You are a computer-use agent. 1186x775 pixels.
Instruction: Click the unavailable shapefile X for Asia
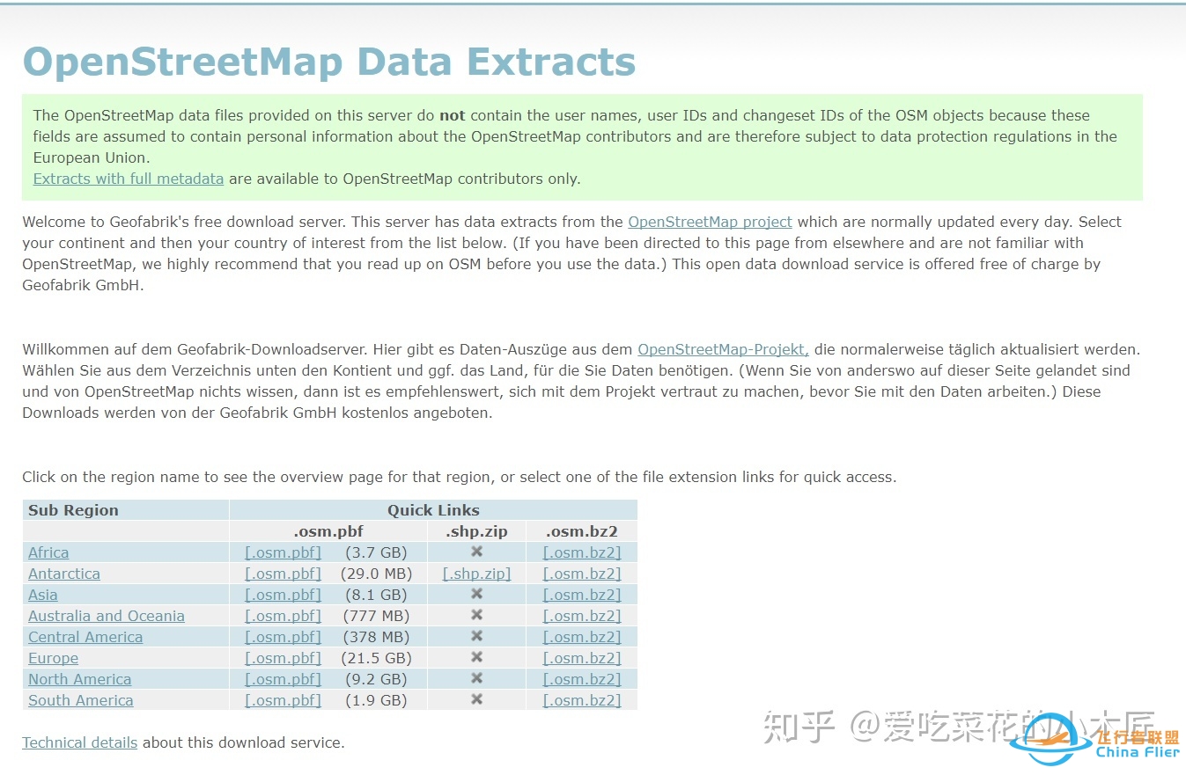tap(476, 594)
